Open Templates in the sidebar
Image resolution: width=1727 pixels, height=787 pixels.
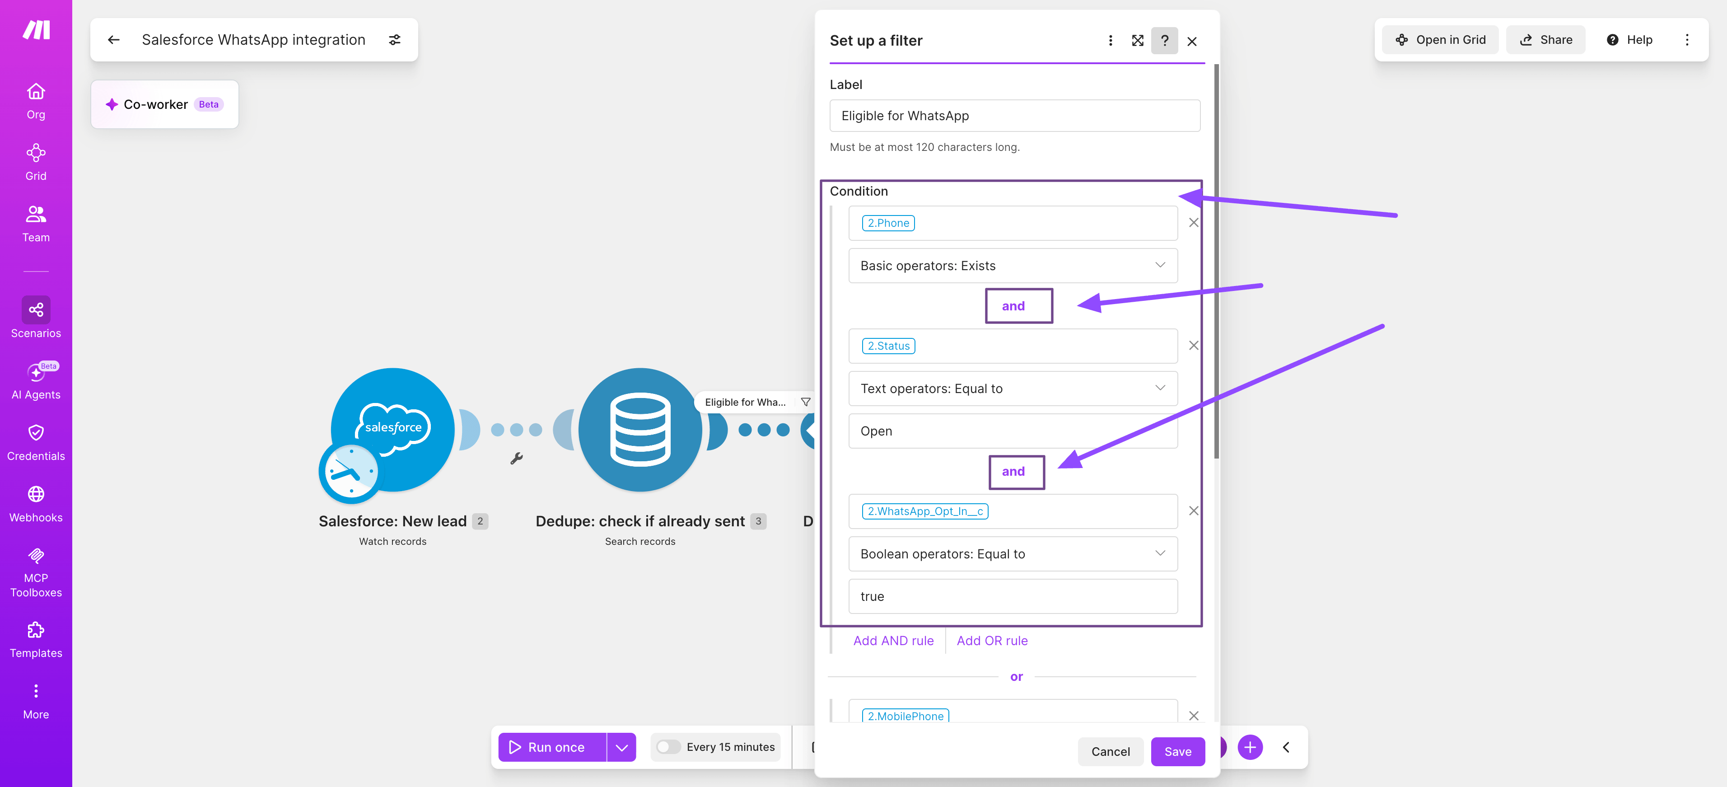36,640
